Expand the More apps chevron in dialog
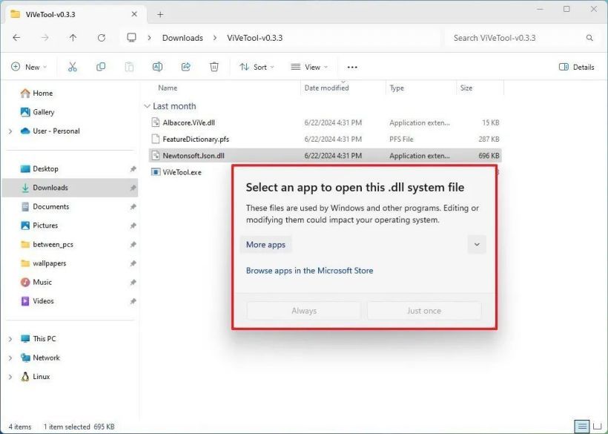 click(x=477, y=244)
